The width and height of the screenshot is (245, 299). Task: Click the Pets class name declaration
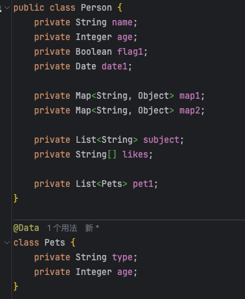pos(55,242)
